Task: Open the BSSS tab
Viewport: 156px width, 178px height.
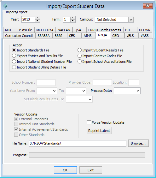Action: coord(60,36)
